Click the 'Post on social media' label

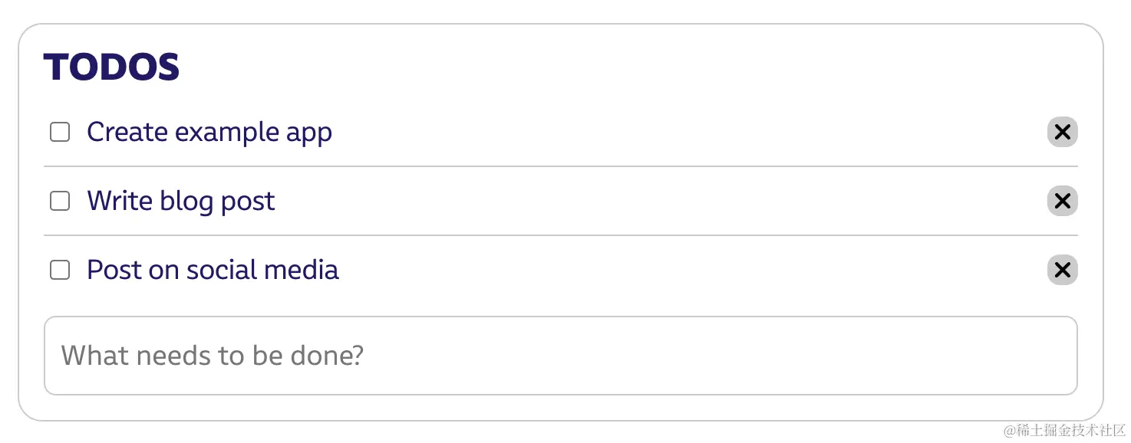pyautogui.click(x=213, y=270)
